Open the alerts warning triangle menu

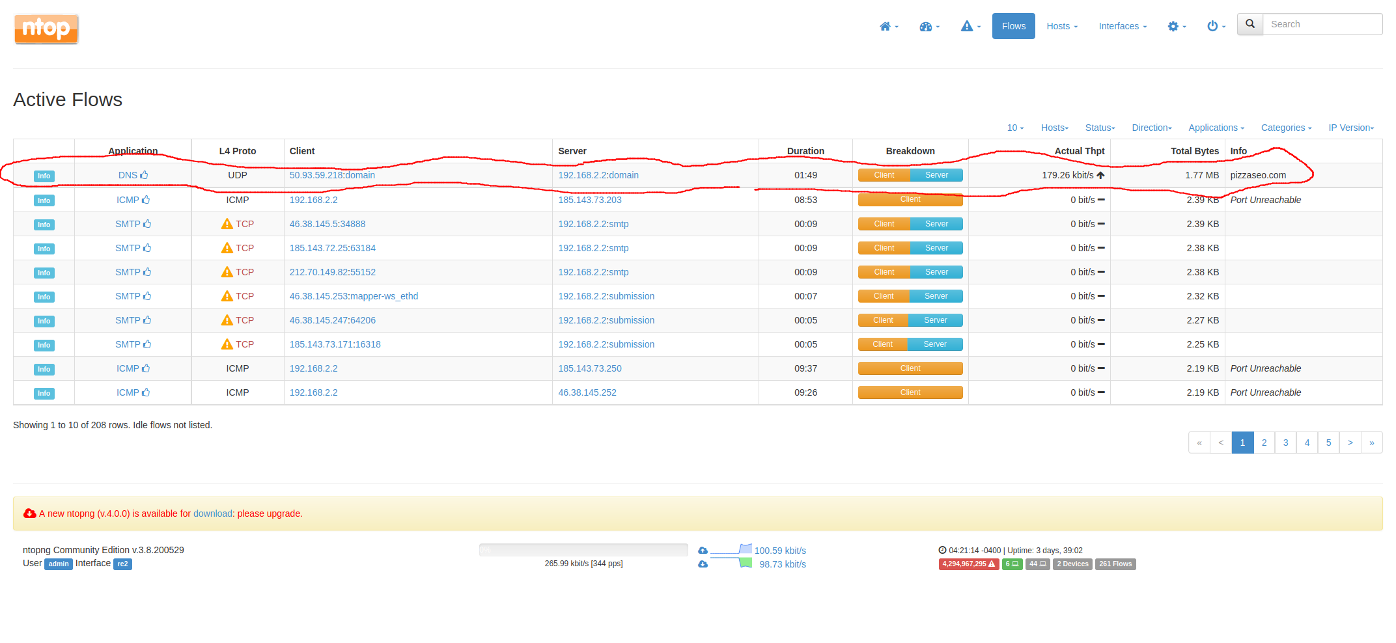click(970, 26)
